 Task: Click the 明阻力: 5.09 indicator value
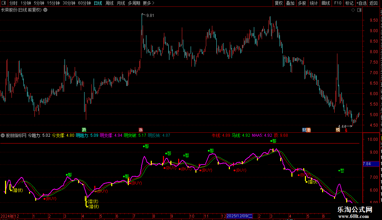(x=87, y=135)
